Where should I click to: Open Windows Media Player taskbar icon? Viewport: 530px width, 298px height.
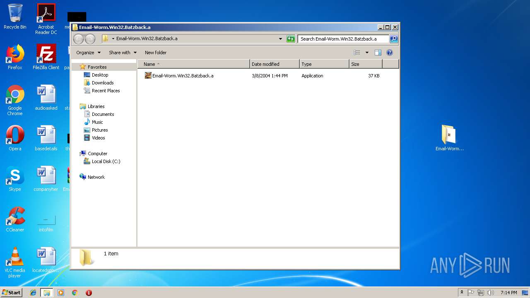pyautogui.click(x=61, y=293)
